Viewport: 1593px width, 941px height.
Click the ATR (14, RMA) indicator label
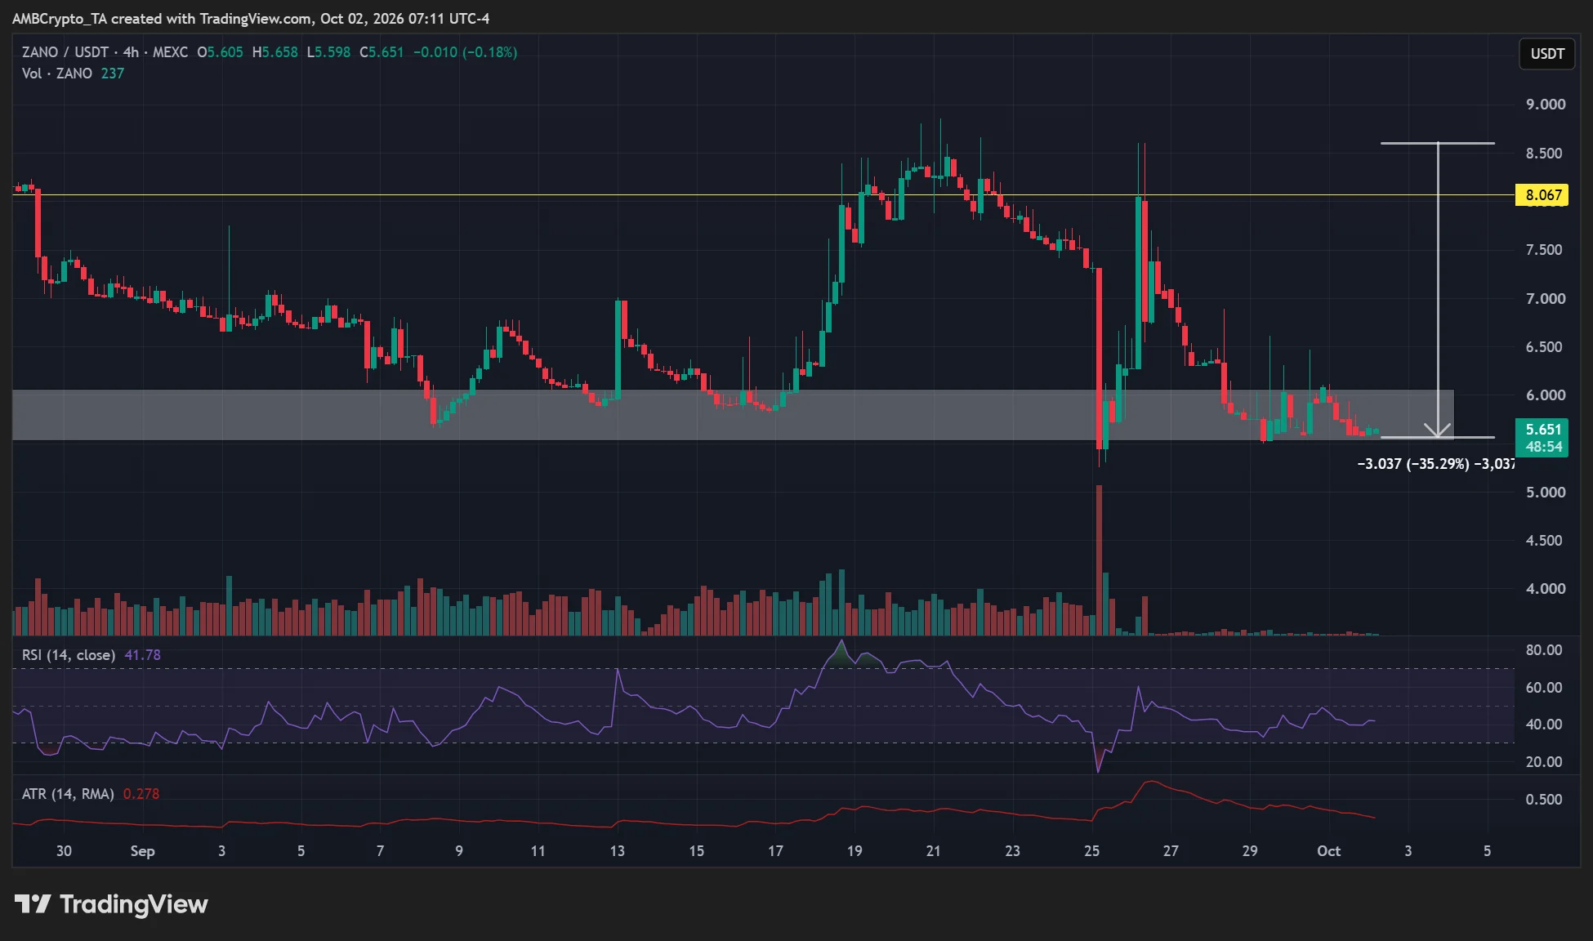[x=68, y=794]
